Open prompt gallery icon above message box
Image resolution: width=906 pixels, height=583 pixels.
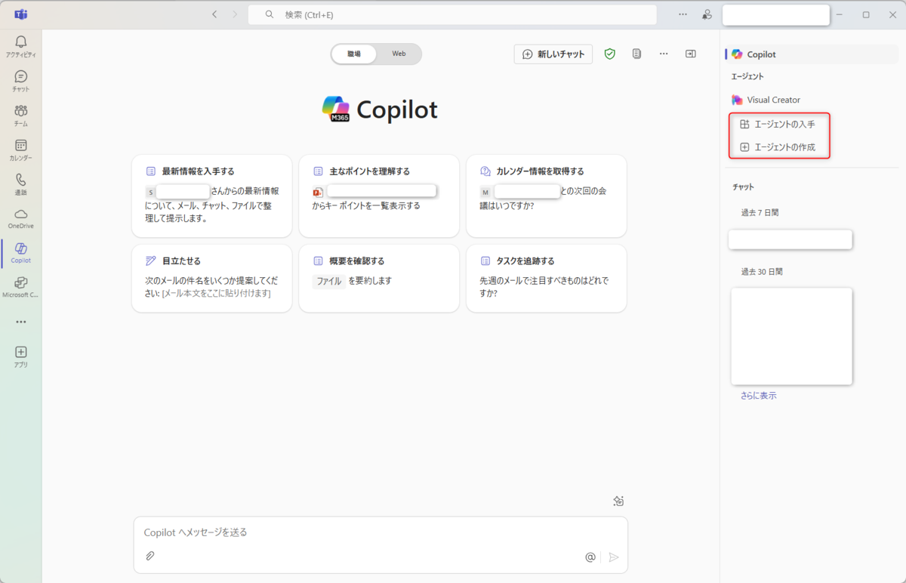click(618, 501)
